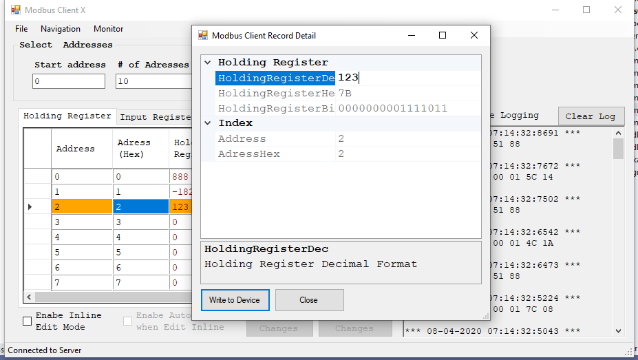Click the binary value 0000000001111011
638x360 pixels.
[x=393, y=108]
